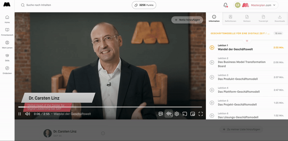Click Dr. Carsten Linz author thumbnail
This screenshot has height=141, width=288.
coord(48,133)
